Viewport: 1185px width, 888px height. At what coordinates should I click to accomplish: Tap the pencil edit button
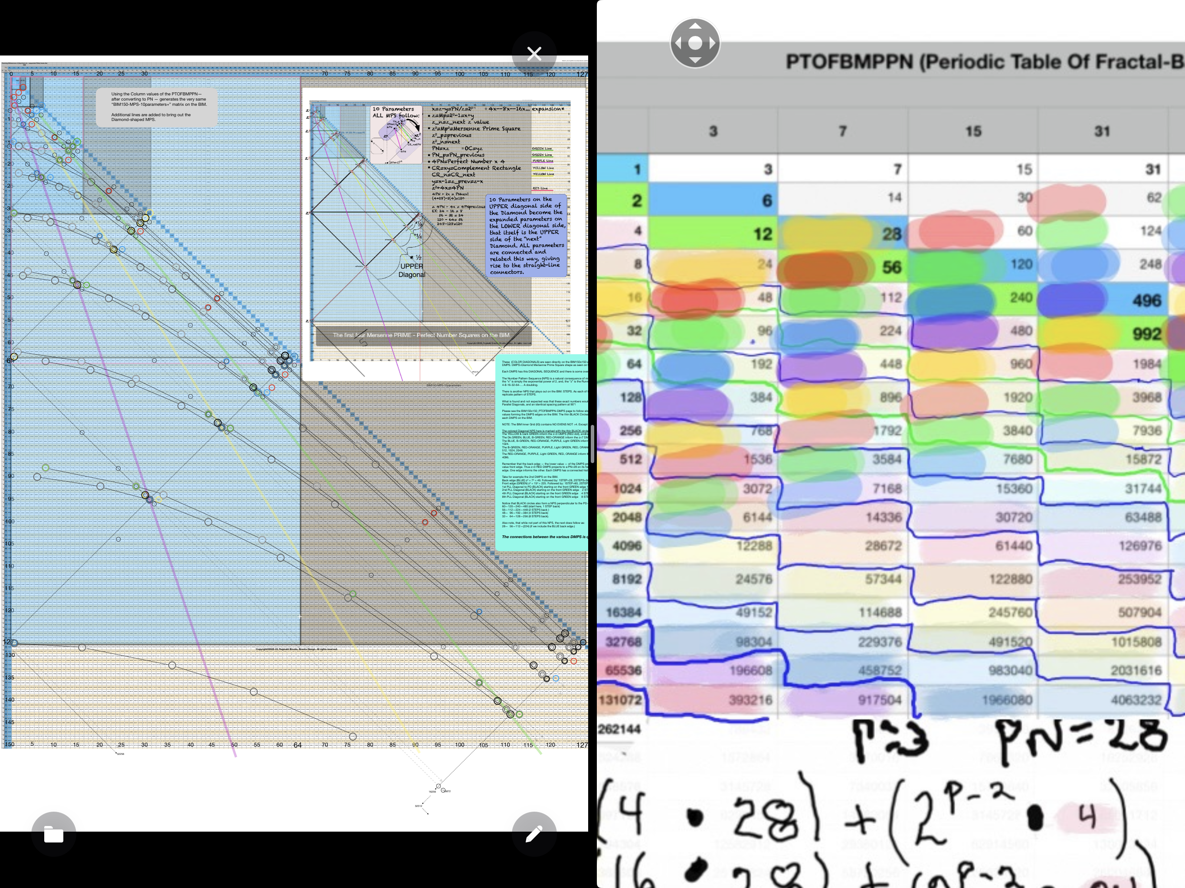click(534, 834)
